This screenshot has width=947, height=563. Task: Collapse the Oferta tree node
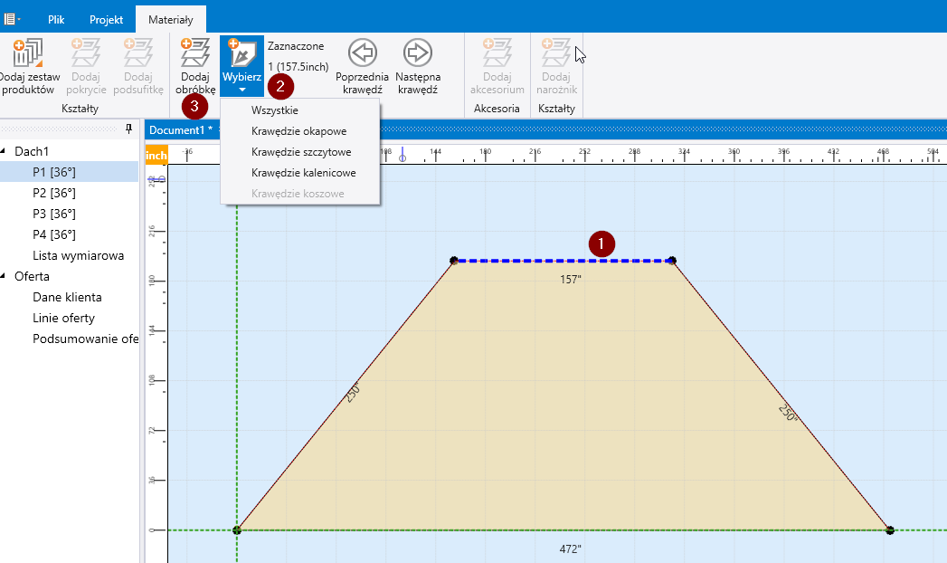tap(5, 277)
